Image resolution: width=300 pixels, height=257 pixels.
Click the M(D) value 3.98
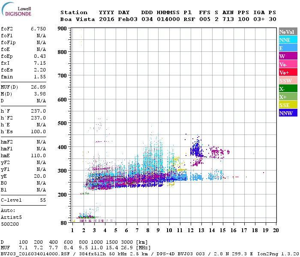click(40, 94)
